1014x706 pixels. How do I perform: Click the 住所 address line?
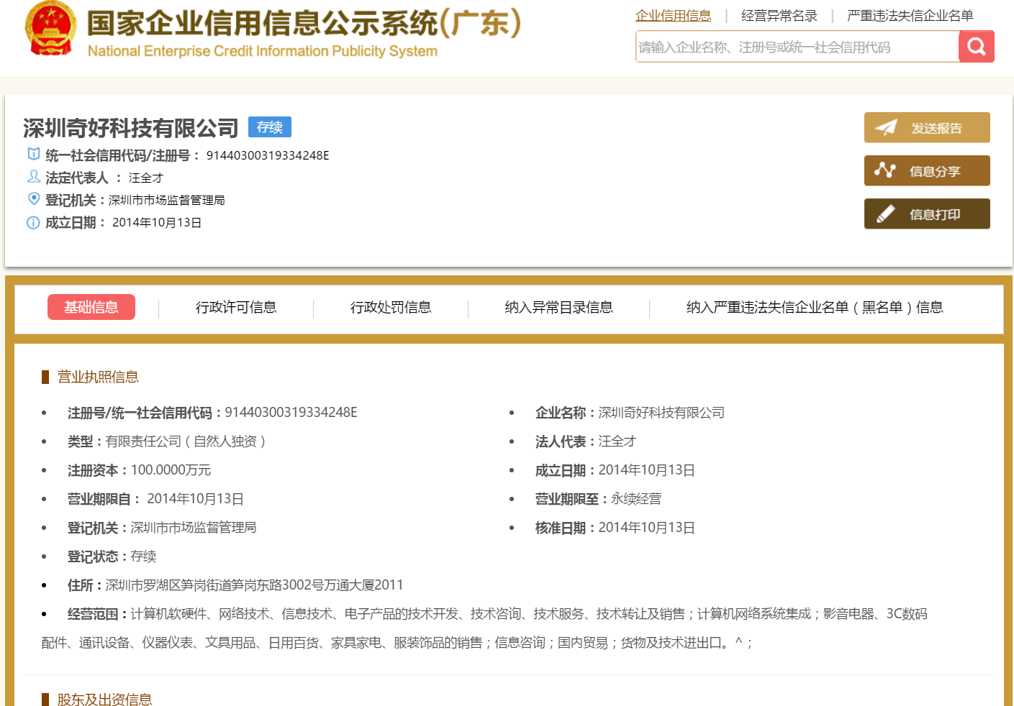(x=235, y=585)
